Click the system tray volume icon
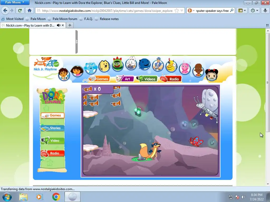Viewport: 270px width, 202px height. click(x=243, y=197)
